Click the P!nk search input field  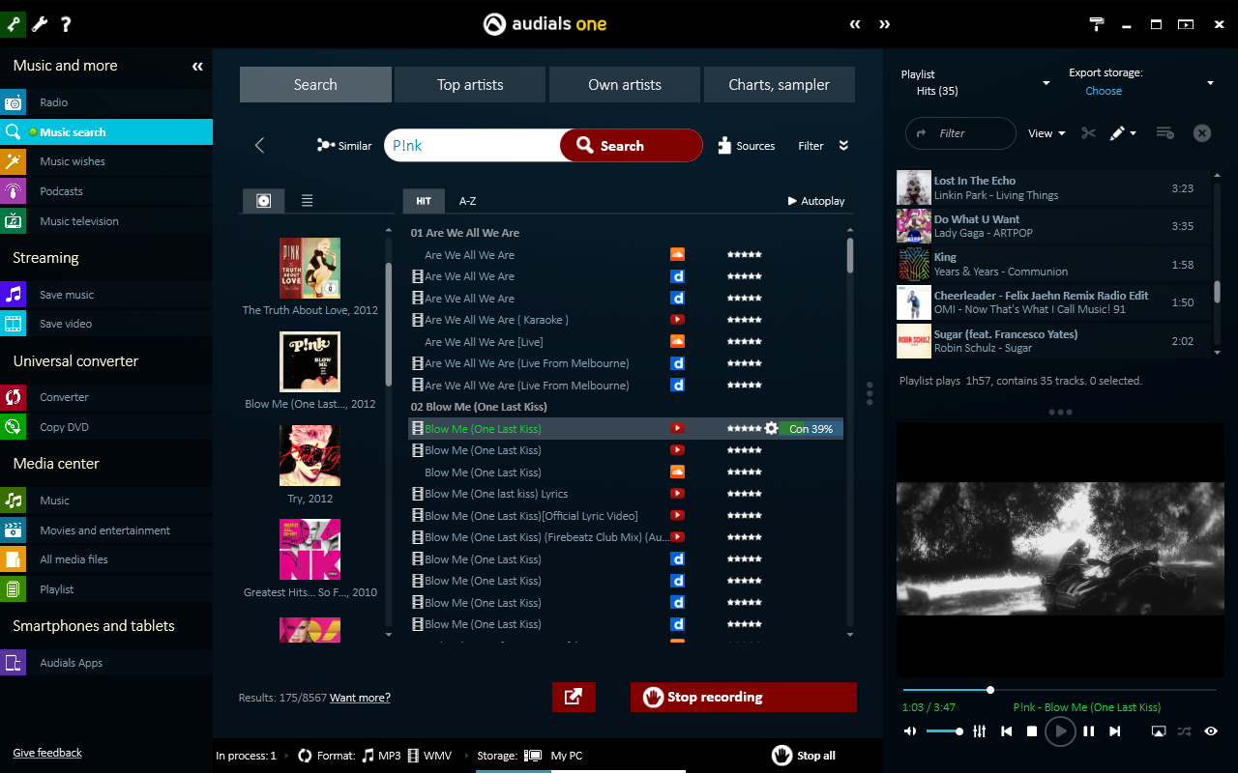[x=473, y=146]
